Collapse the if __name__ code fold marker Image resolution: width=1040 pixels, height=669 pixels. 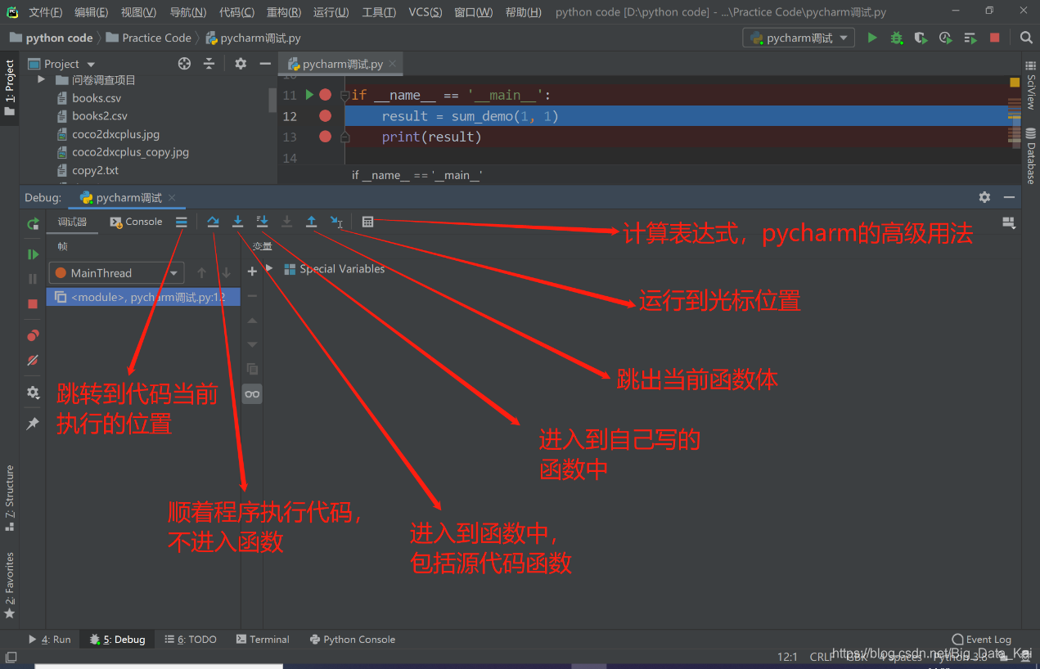tap(344, 96)
